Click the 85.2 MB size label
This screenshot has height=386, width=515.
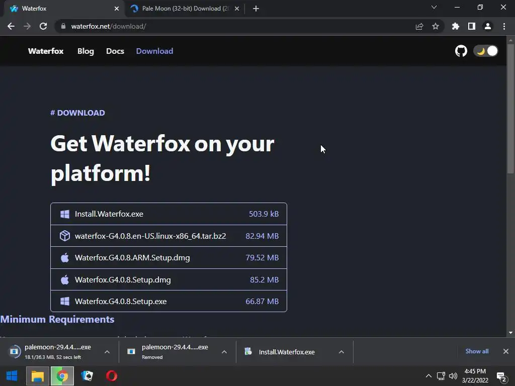click(265, 279)
